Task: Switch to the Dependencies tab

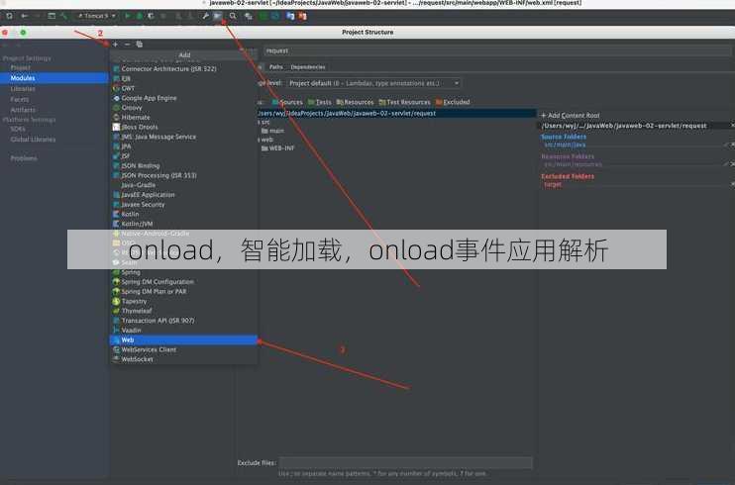Action: (308, 67)
